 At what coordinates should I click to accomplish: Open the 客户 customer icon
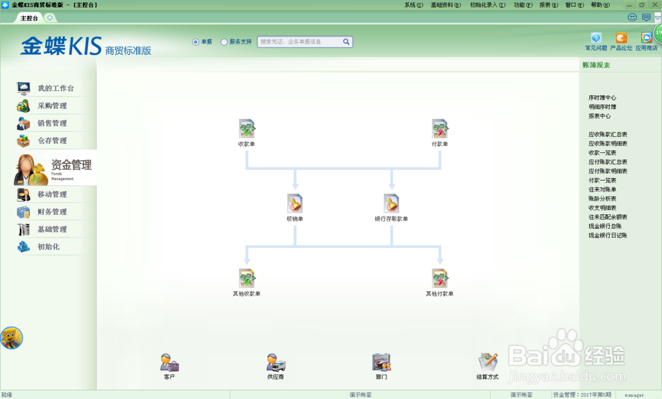[x=169, y=363]
